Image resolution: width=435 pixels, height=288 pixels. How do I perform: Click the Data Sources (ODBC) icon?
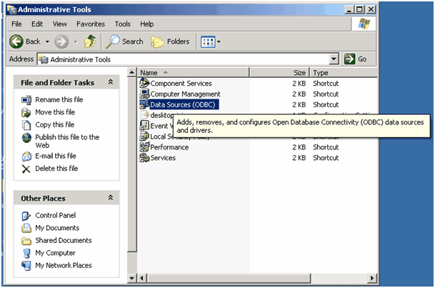pyautogui.click(x=144, y=105)
